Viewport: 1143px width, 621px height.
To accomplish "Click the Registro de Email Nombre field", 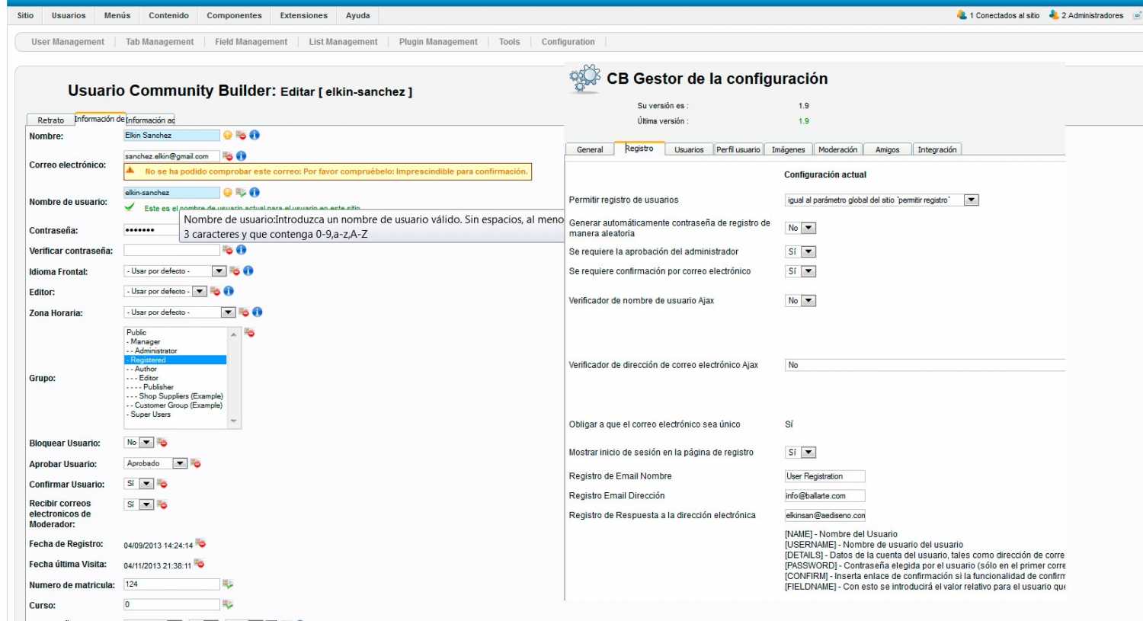I will (824, 476).
